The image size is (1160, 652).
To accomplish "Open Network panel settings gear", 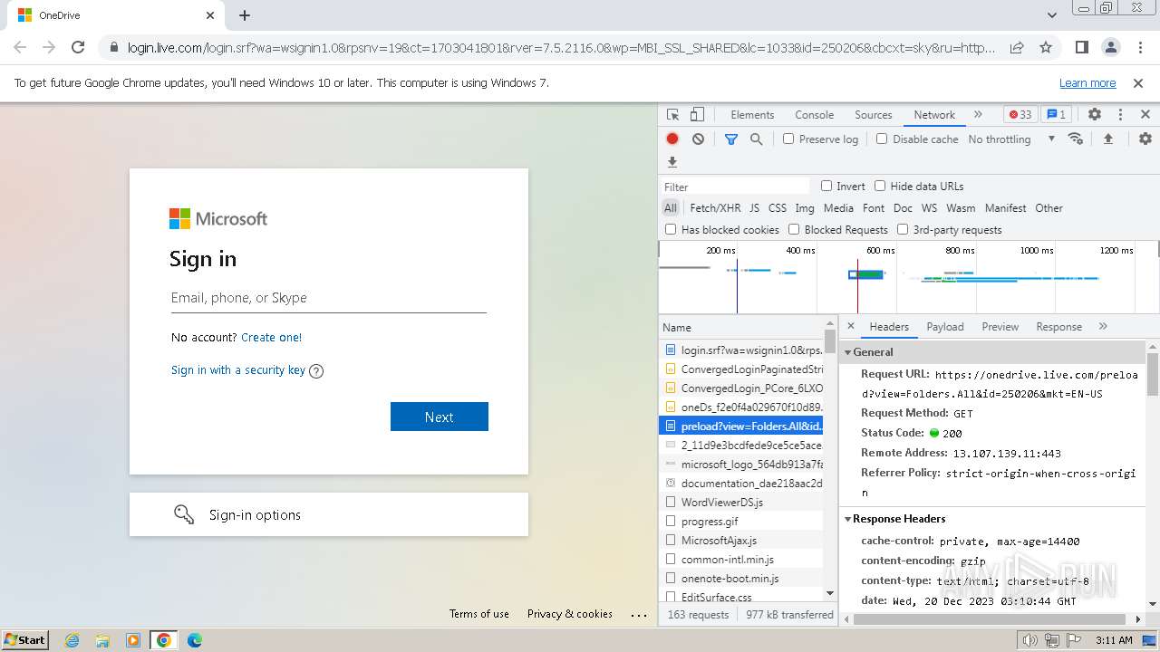I will click(x=1145, y=139).
